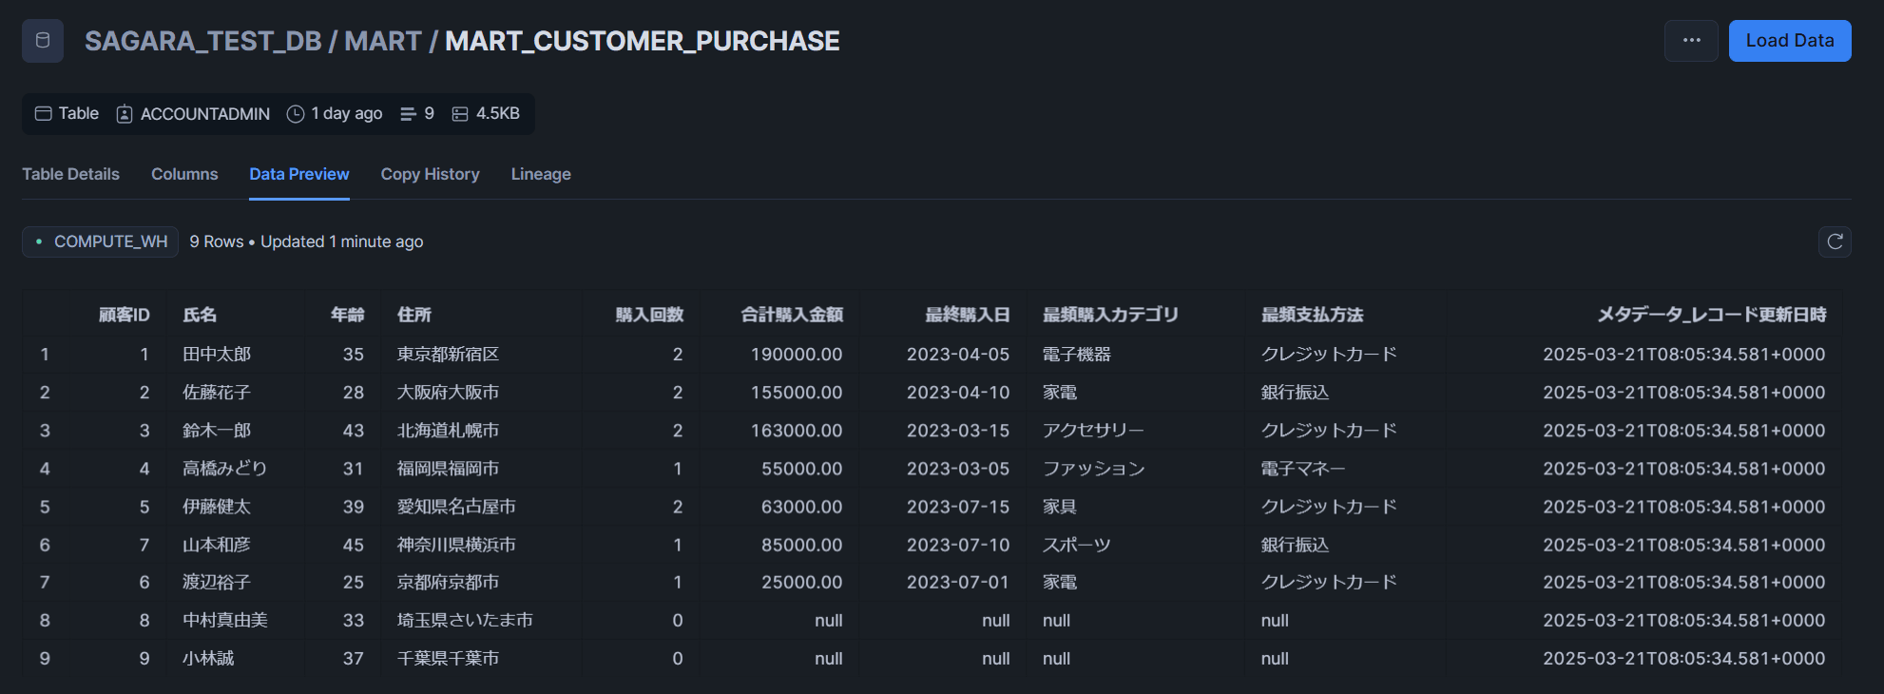The width and height of the screenshot is (1884, 694).
Task: Click the 2023-04-05 last purchase date cell
Action: coord(958,354)
